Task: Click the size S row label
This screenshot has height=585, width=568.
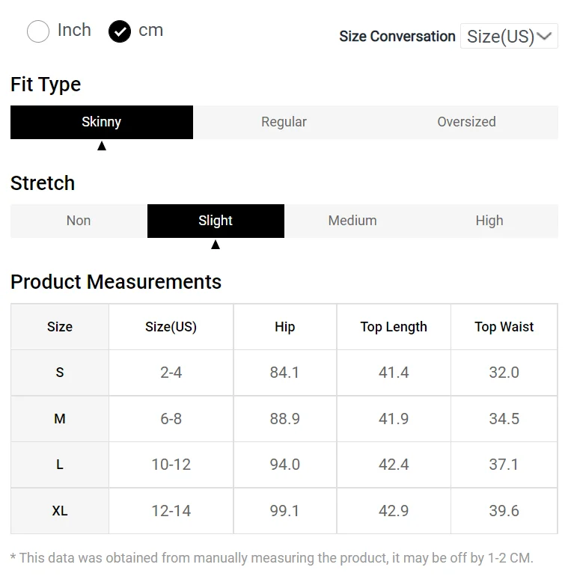Action: click(60, 373)
